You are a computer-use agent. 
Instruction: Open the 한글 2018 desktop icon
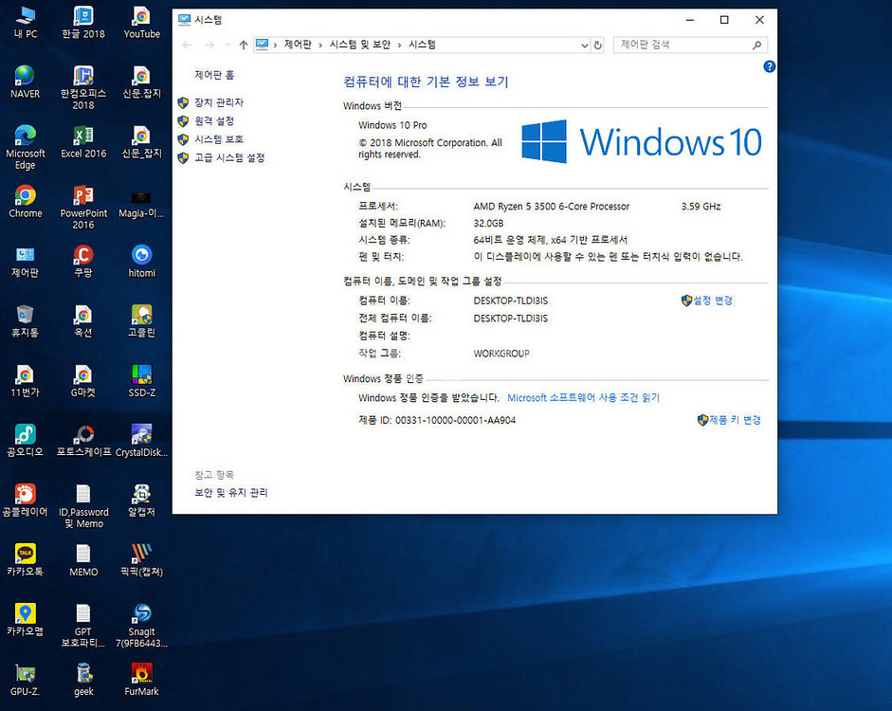[83, 23]
